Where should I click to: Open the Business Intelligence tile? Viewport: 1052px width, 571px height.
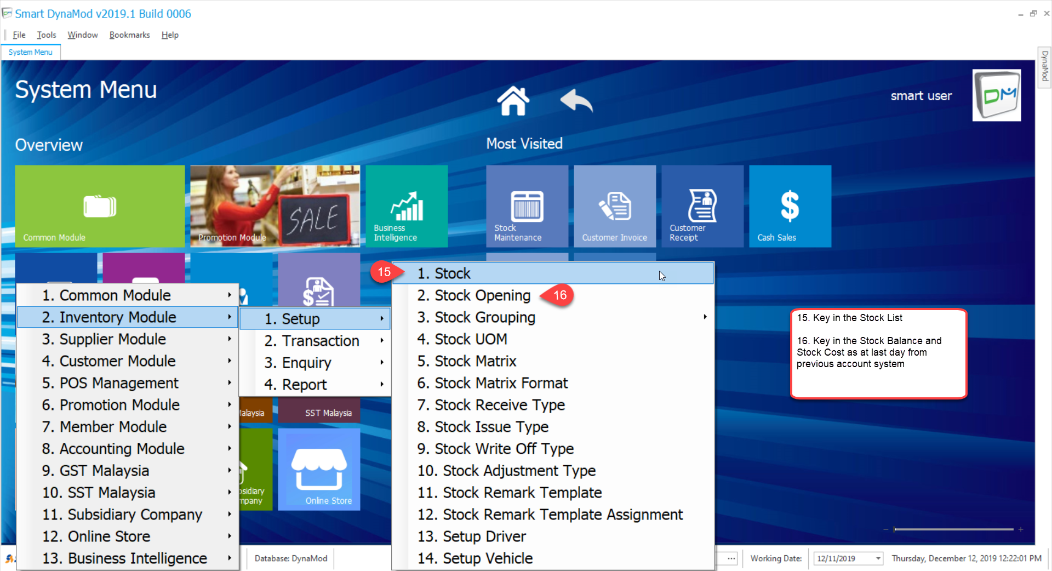coord(407,206)
